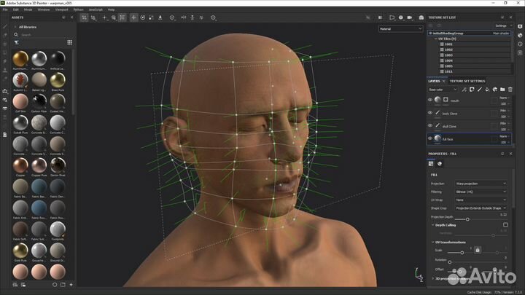This screenshot has width=525, height=295.
Task: Click the clock history icon in viewport toolbar
Action: (213, 17)
